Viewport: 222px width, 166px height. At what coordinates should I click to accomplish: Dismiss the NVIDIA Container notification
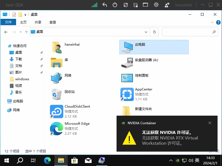(x=210, y=123)
